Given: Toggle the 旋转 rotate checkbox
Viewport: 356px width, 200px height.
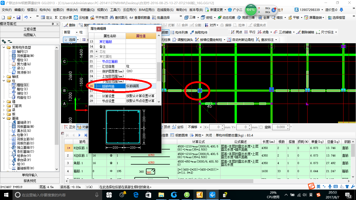Looking at the screenshot, I should 261,127.
